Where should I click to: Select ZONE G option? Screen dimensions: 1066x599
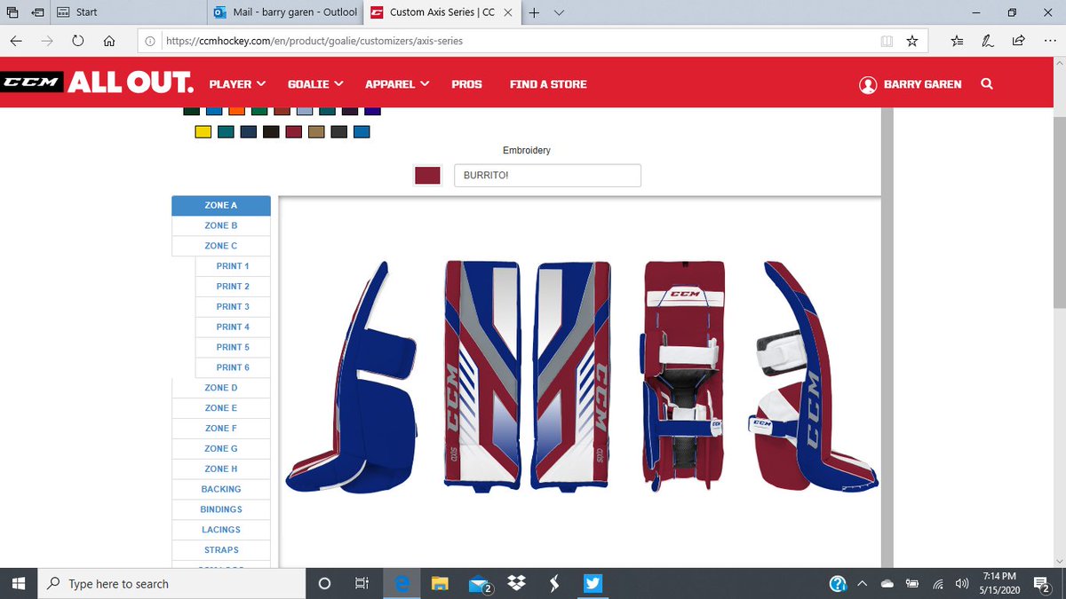pyautogui.click(x=220, y=448)
